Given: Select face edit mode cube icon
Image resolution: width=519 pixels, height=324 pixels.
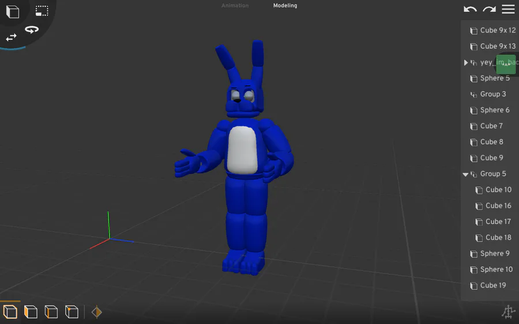Looking at the screenshot, I should [31, 312].
